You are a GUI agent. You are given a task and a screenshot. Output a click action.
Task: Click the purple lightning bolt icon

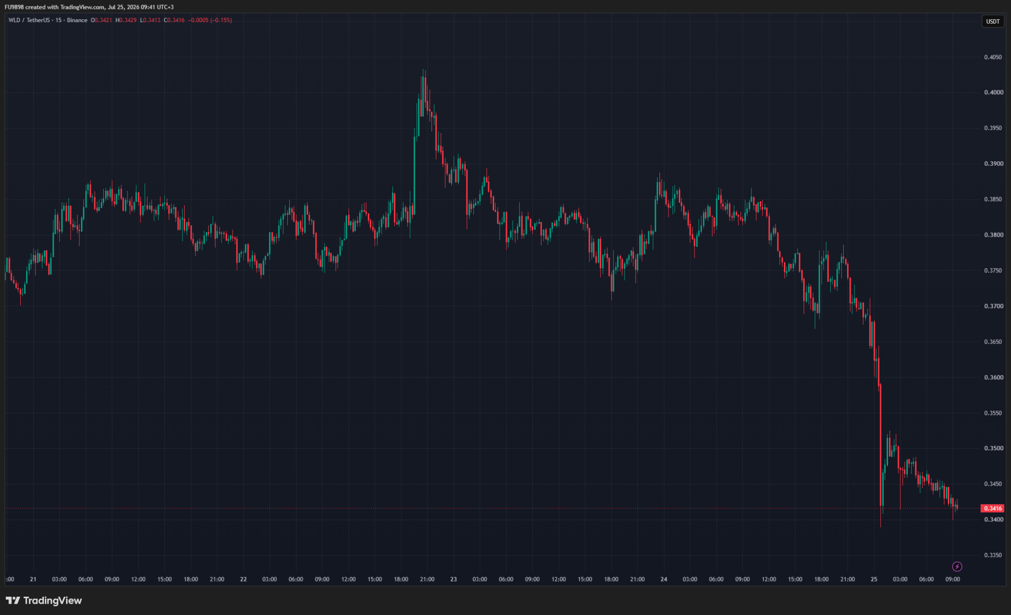[957, 566]
